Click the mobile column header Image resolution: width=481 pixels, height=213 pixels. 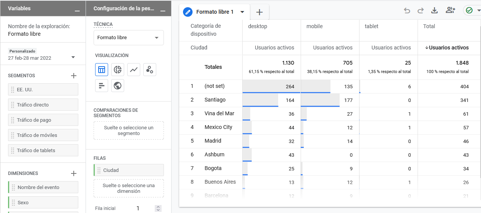point(314,26)
